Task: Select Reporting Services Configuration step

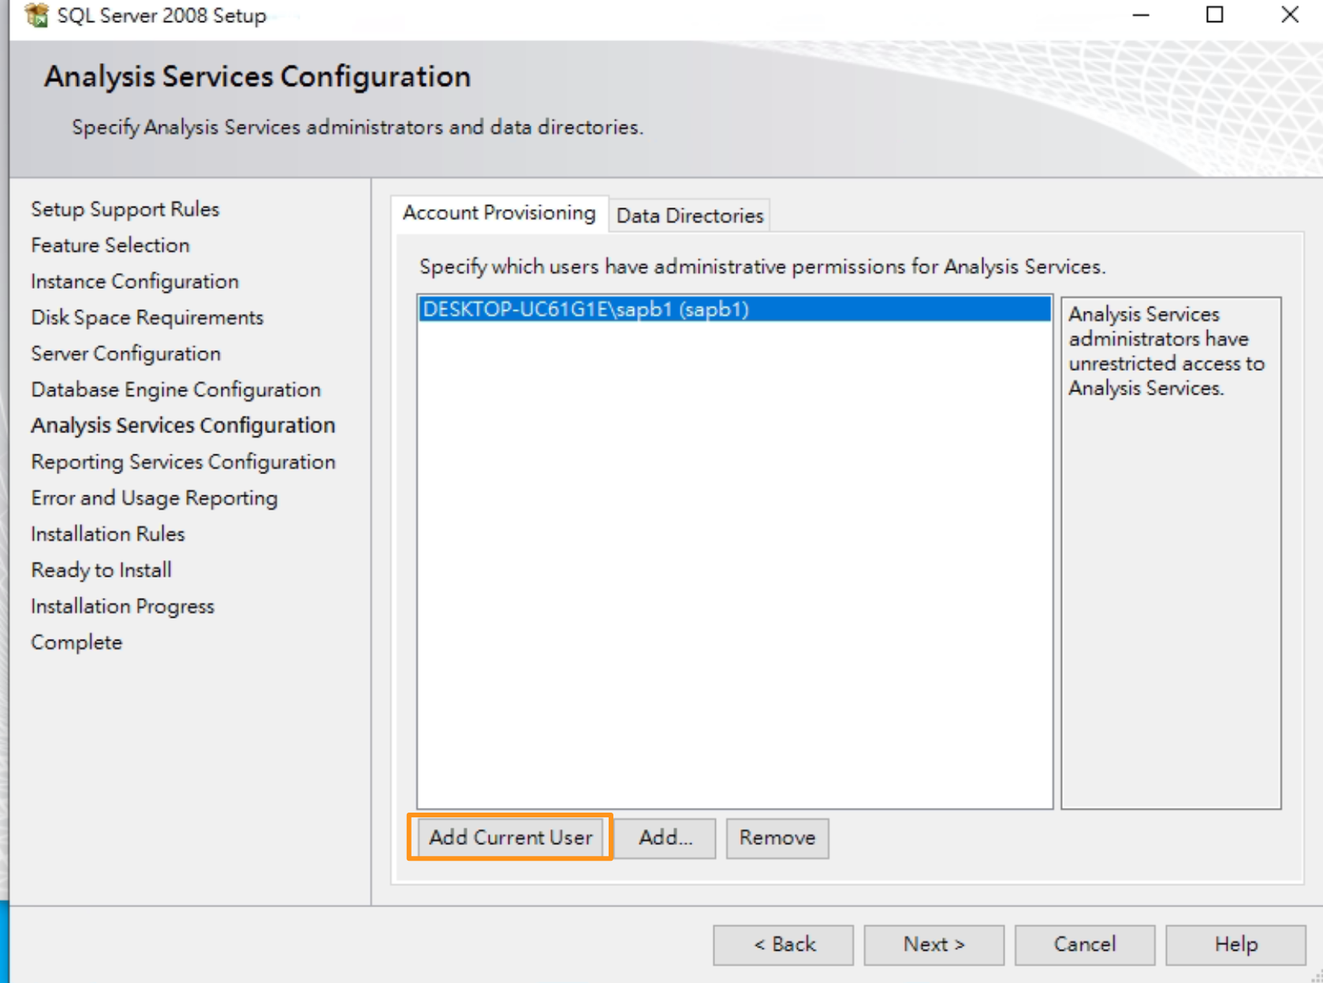Action: click(182, 462)
